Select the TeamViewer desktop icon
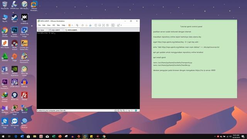The height and width of the screenshot is (139, 247). (x=15, y=123)
